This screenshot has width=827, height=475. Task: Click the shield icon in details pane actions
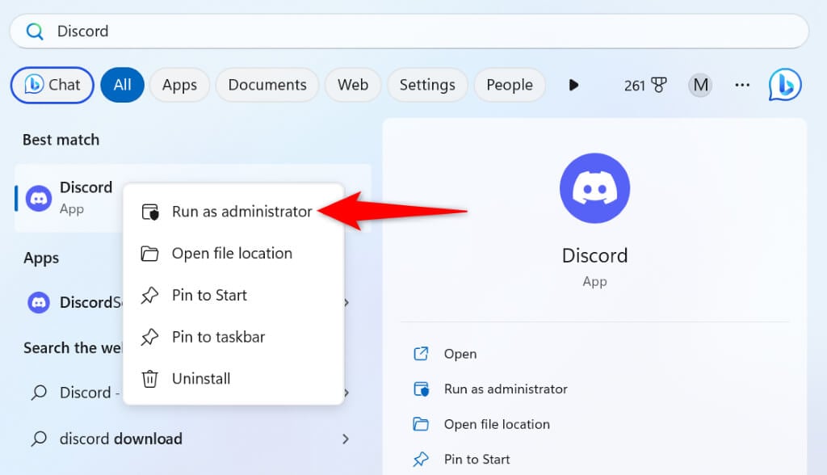421,389
